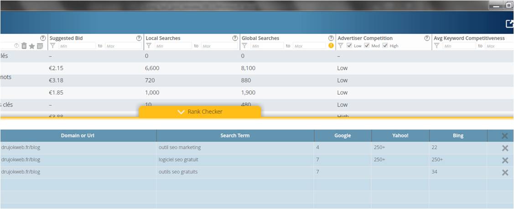514x209 pixels.
Task: Collapse the Rank Checker panel
Action: coord(200,111)
